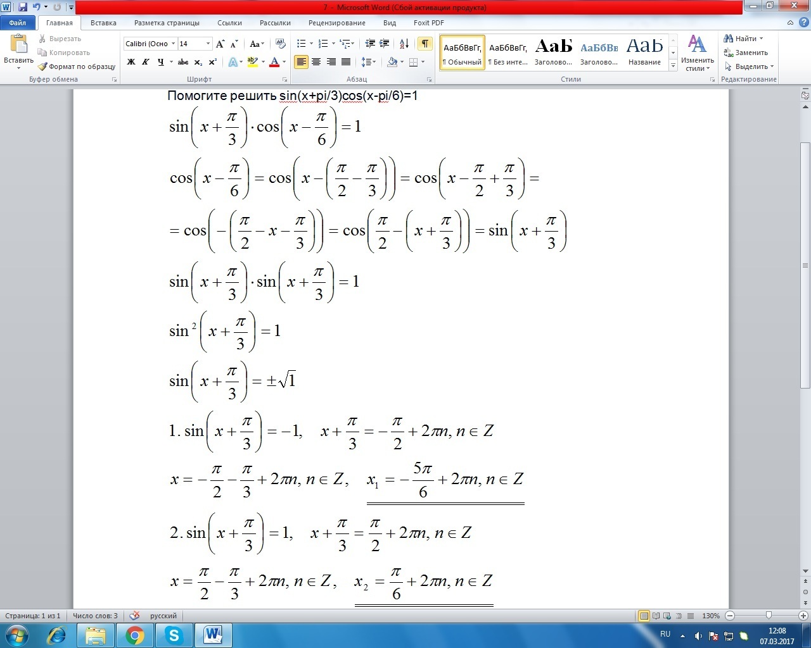
Task: Toggle subscript formatting
Action: [x=198, y=62]
